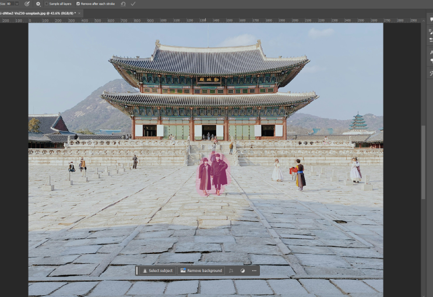Uncheck Remove after each stroke

(78, 3)
